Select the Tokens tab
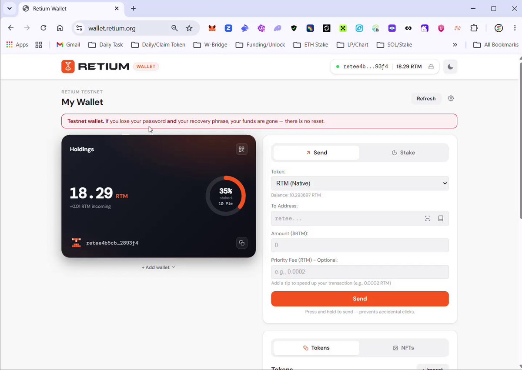Viewport: 522px width, 370px height. coord(317,348)
